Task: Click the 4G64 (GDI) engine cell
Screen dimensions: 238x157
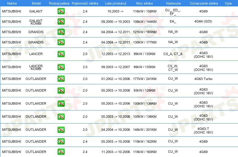Action: 203,21
